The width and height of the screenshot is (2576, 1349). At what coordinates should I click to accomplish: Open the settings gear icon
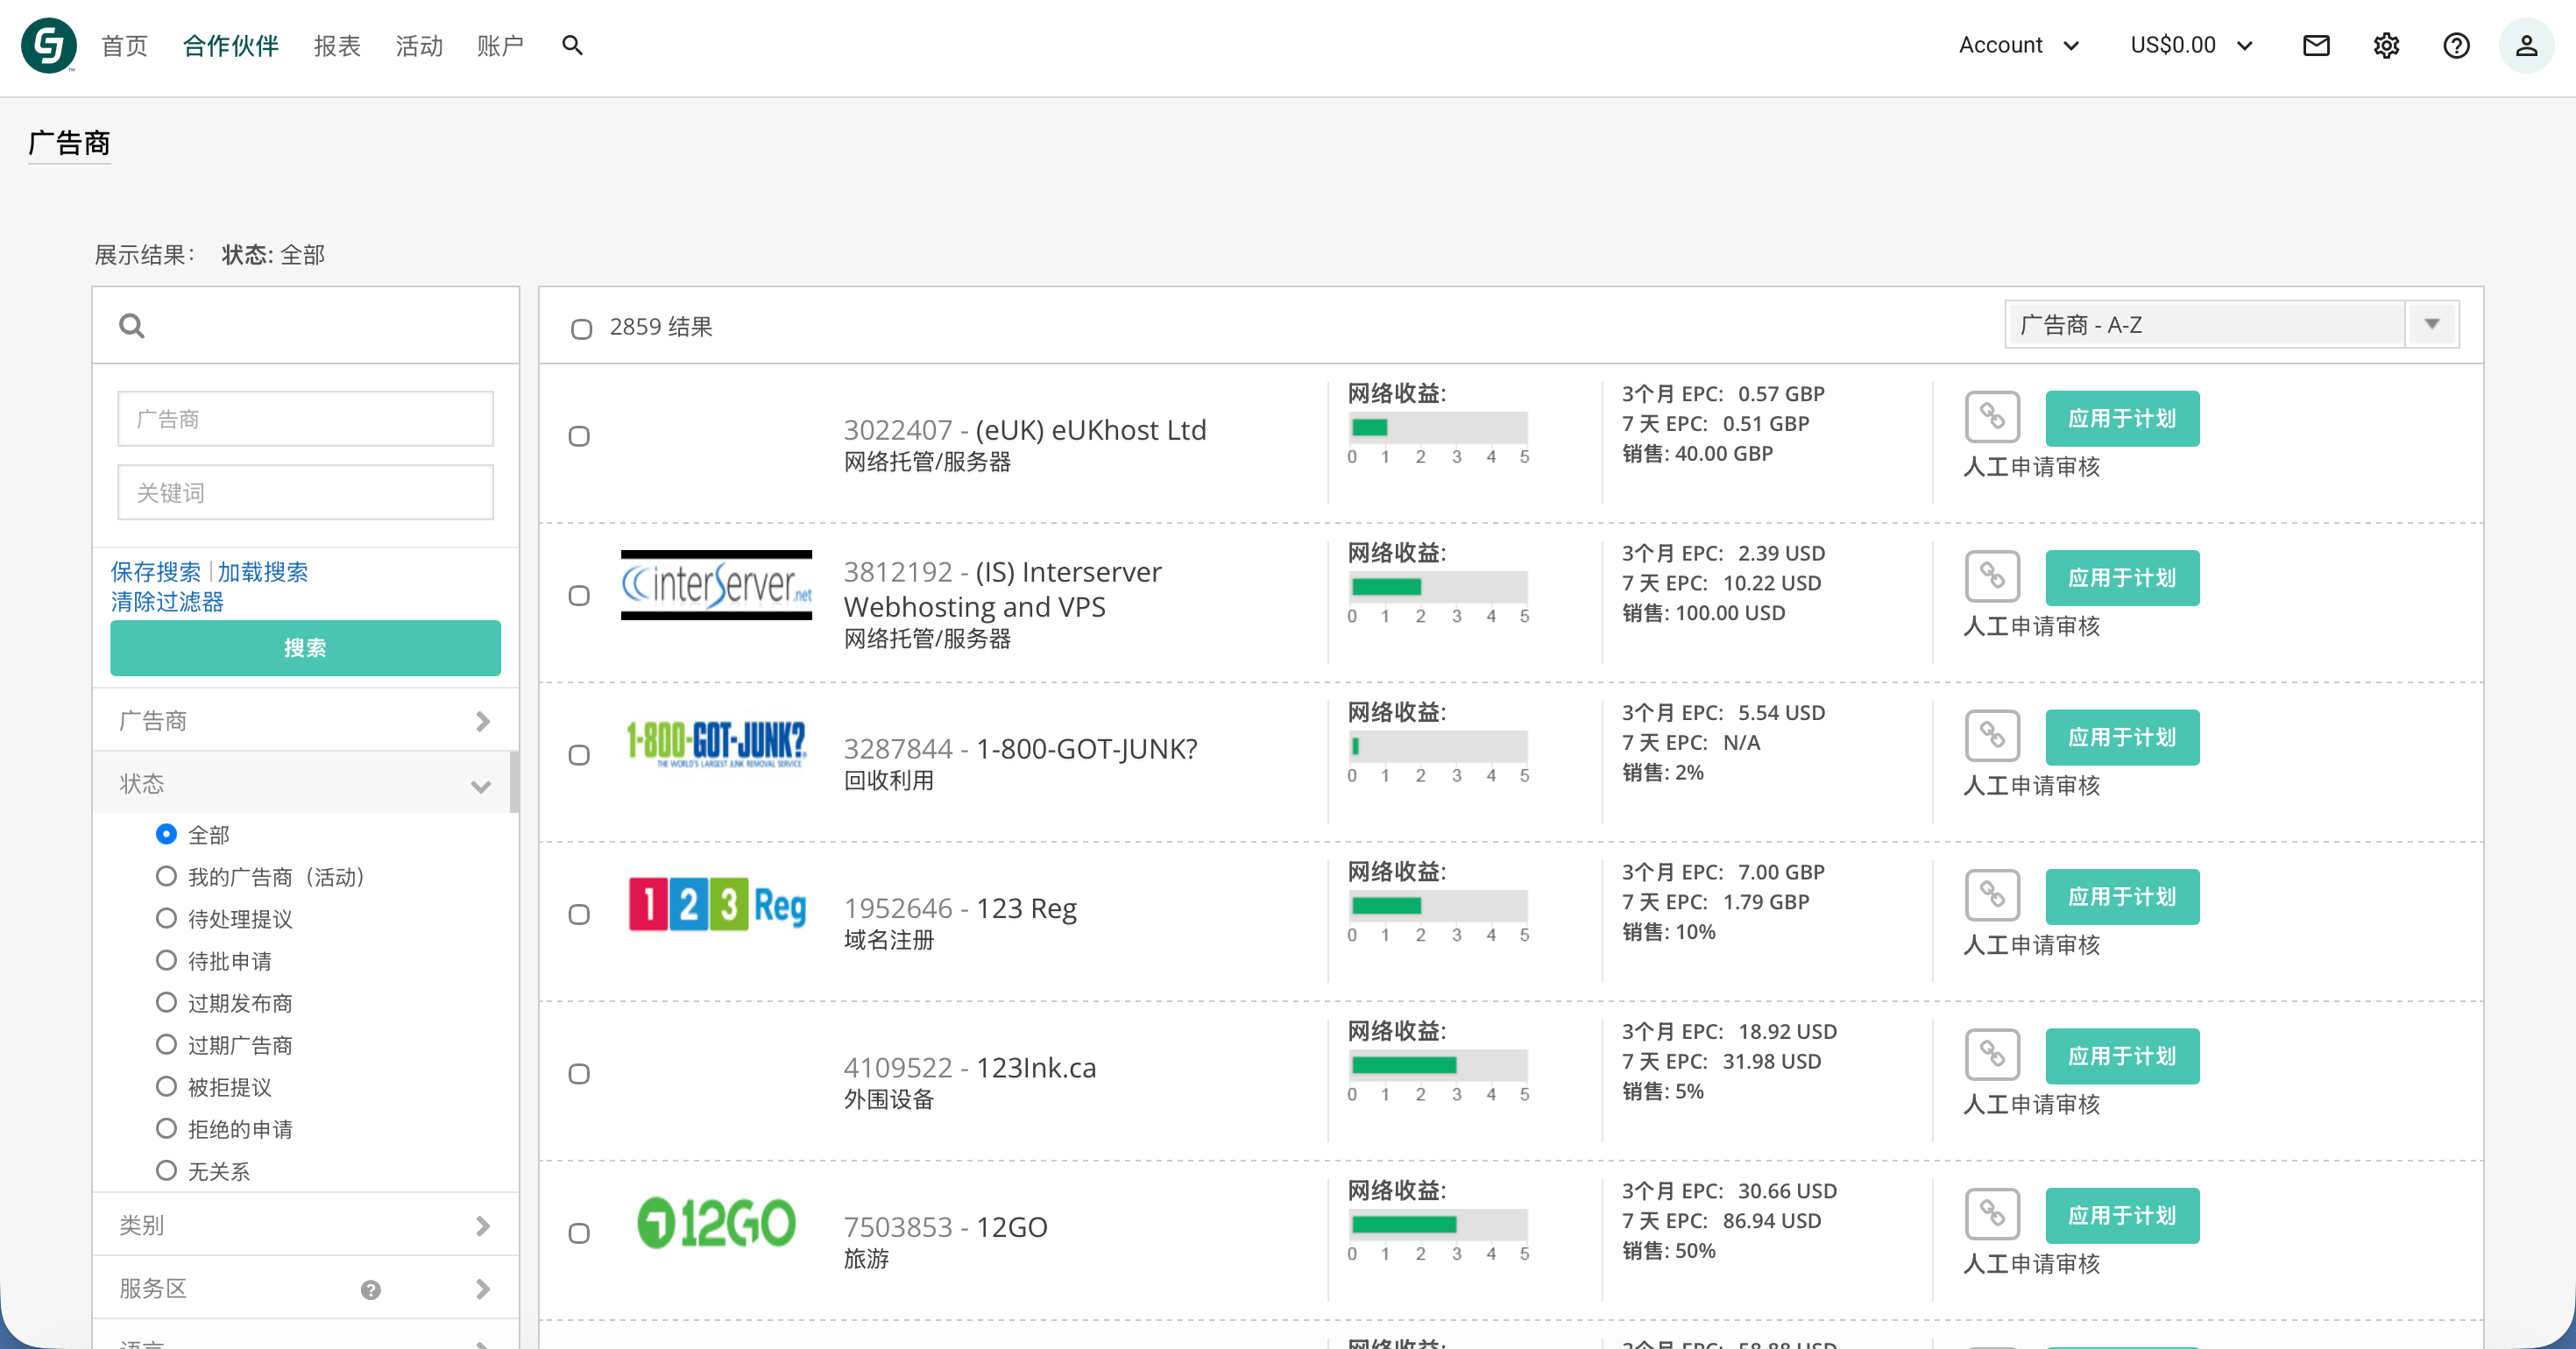[x=2386, y=45]
